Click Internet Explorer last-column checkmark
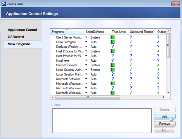The image size is (182, 139). coord(158,65)
